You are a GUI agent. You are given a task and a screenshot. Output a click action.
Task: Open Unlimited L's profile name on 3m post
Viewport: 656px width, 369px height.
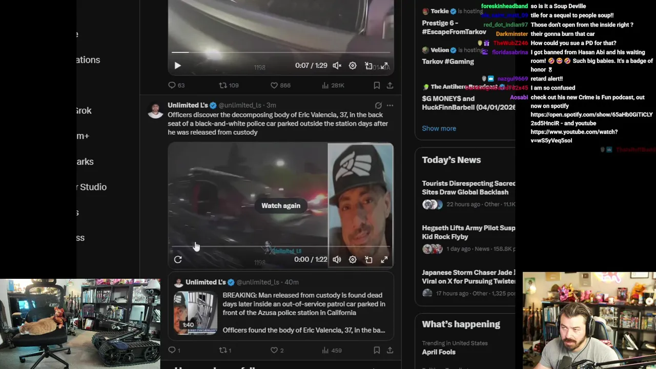click(x=188, y=105)
